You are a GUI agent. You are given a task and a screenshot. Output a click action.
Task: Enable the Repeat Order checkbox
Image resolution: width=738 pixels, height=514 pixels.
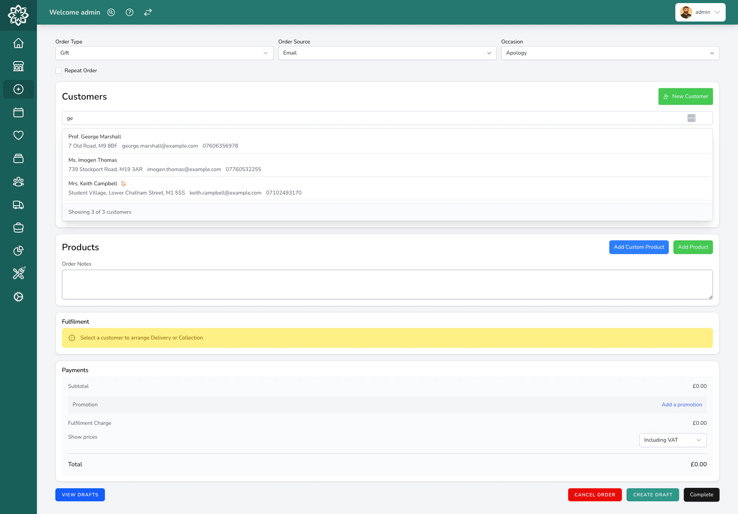(58, 71)
